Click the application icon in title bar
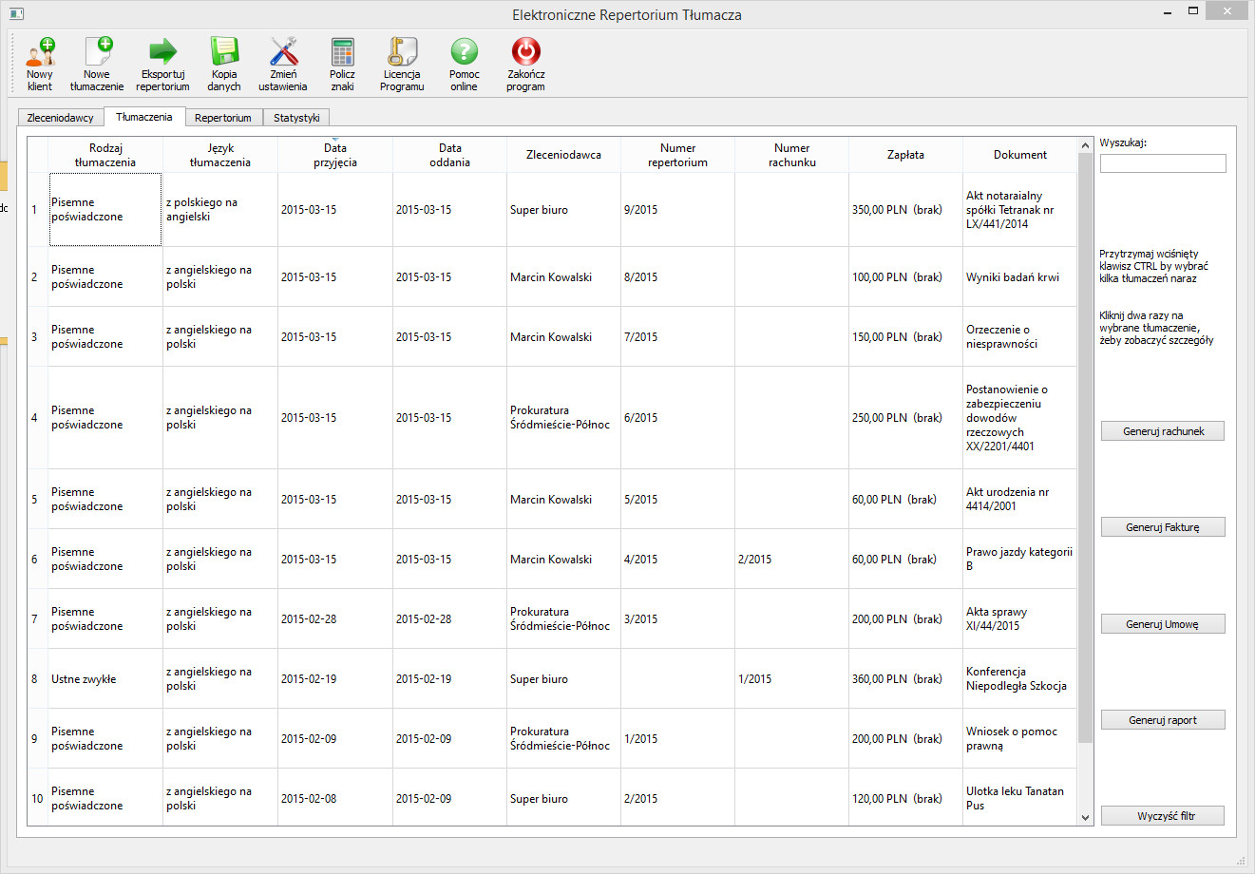 point(15,14)
